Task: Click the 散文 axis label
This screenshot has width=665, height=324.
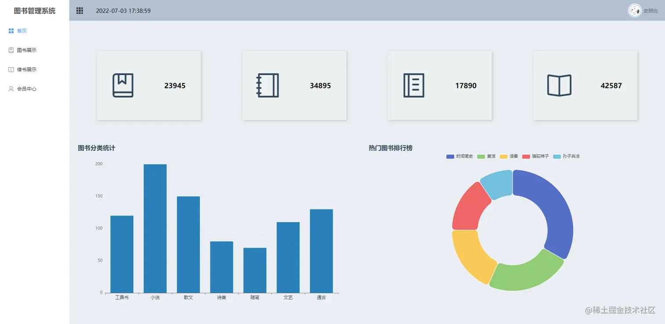Action: 188,298
